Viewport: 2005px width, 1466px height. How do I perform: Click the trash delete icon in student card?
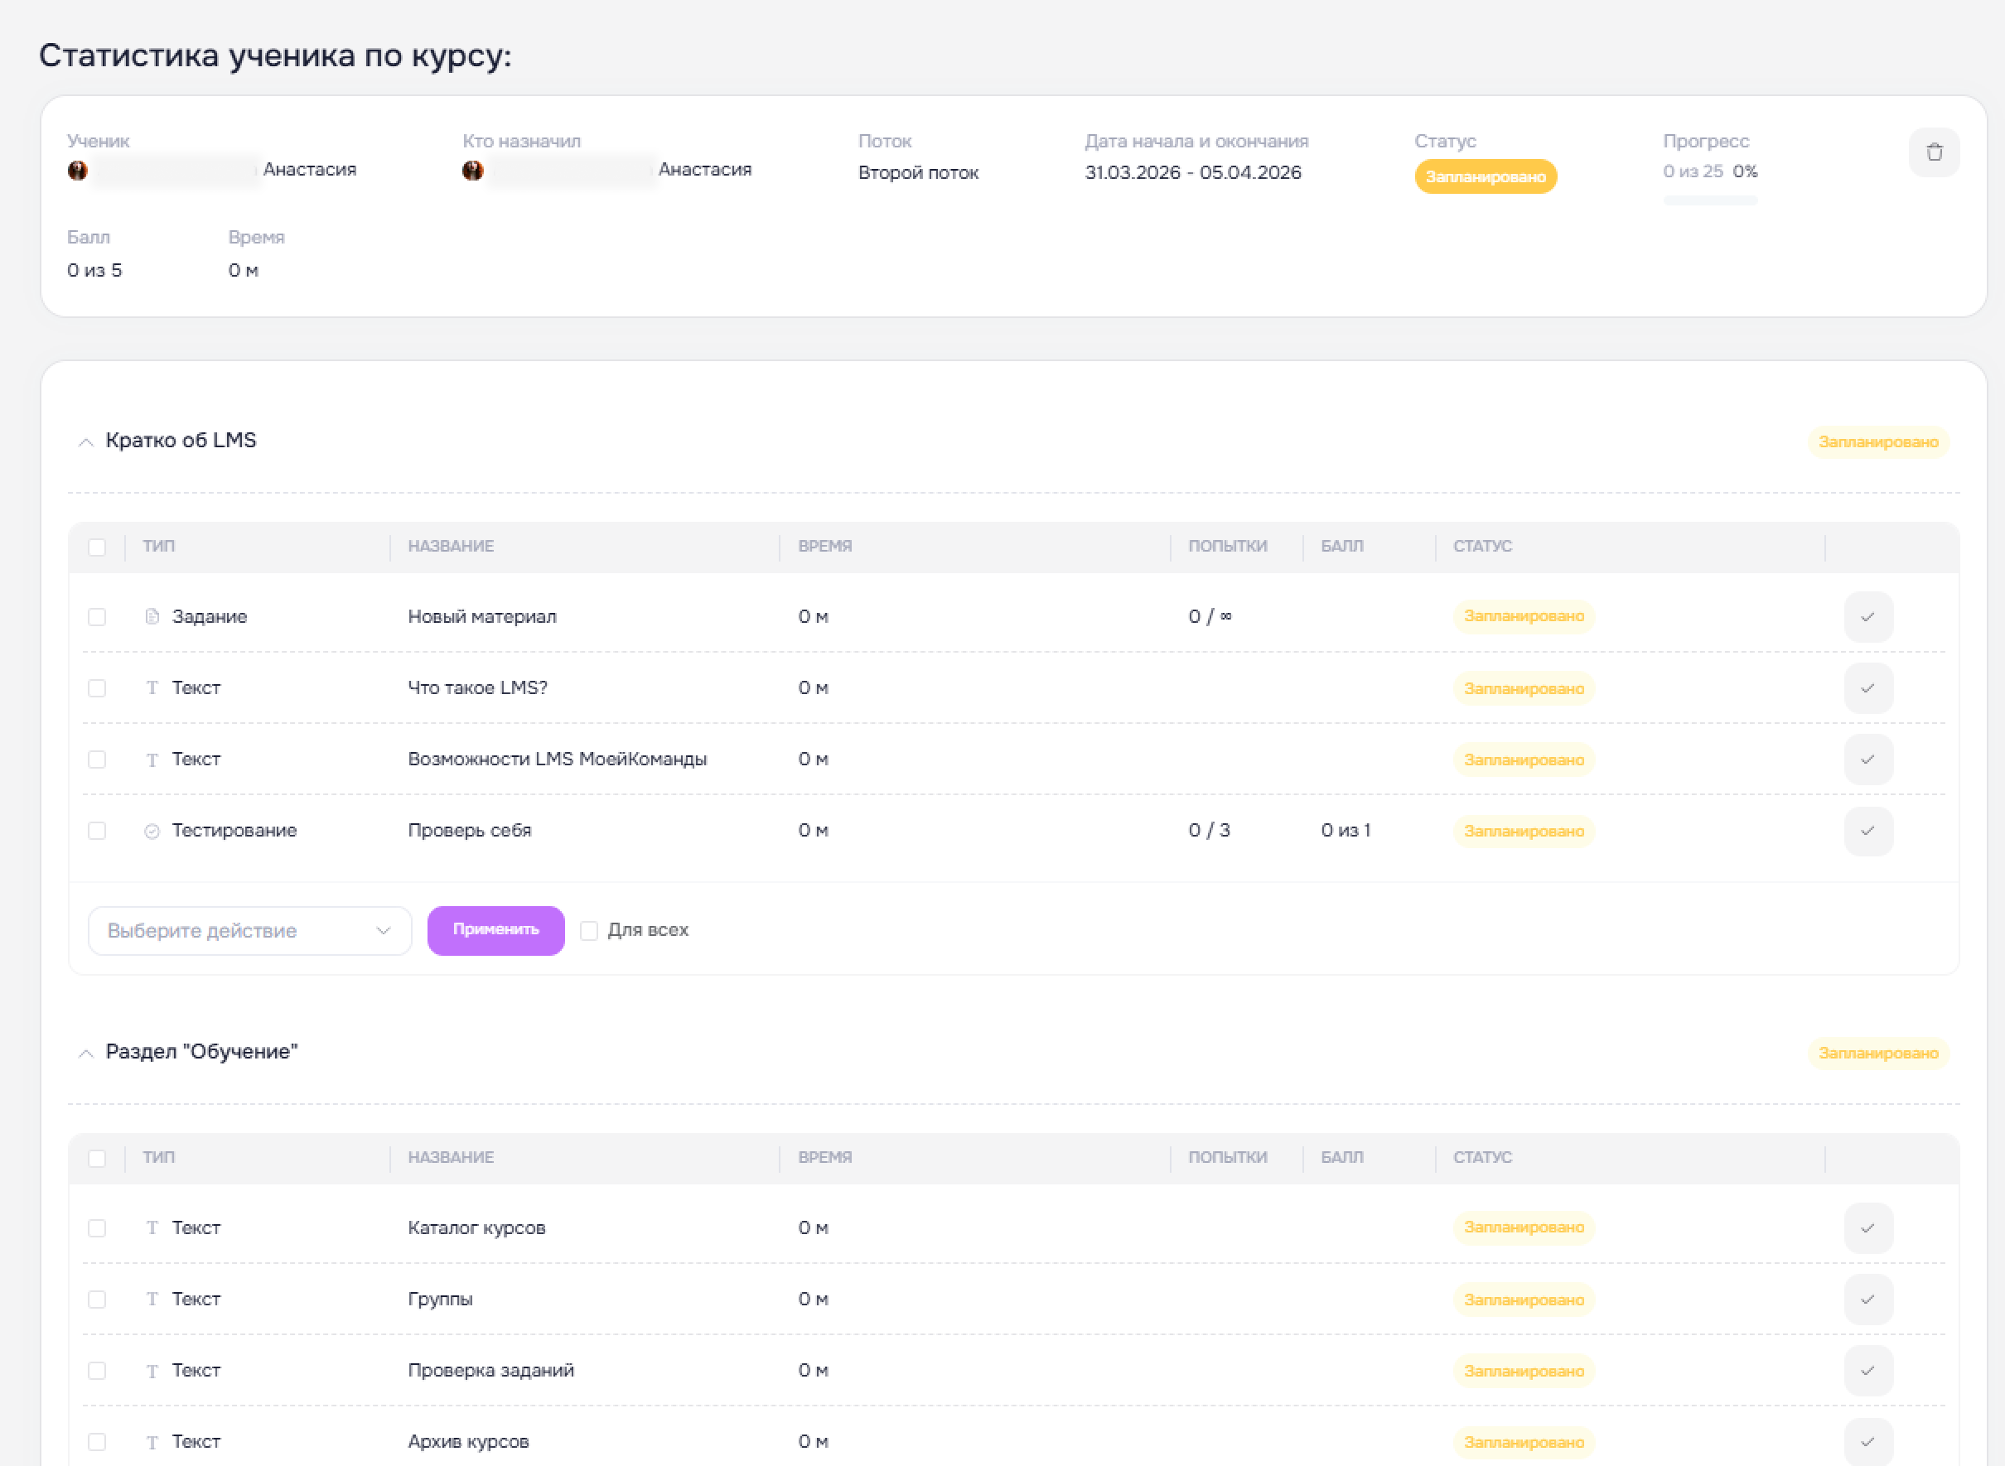(x=1934, y=152)
